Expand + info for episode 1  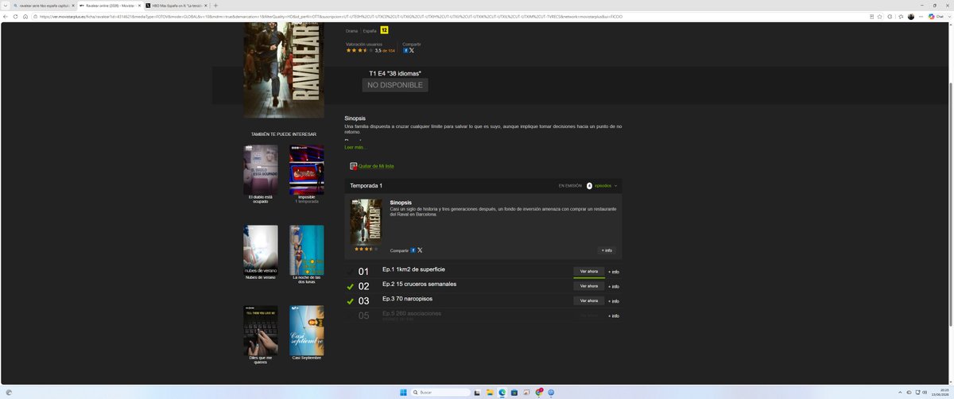tap(613, 272)
